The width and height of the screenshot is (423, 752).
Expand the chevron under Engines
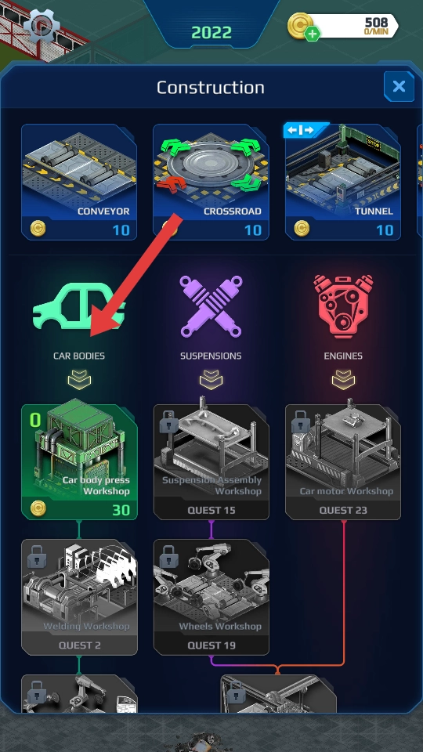[343, 379]
